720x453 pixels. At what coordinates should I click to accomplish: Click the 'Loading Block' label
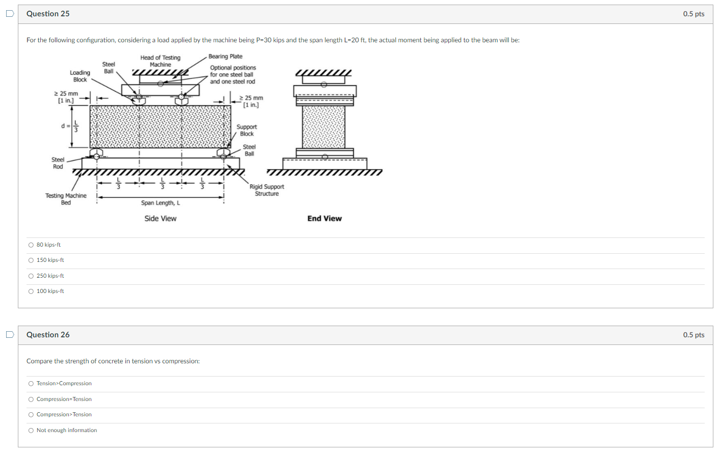[80, 76]
